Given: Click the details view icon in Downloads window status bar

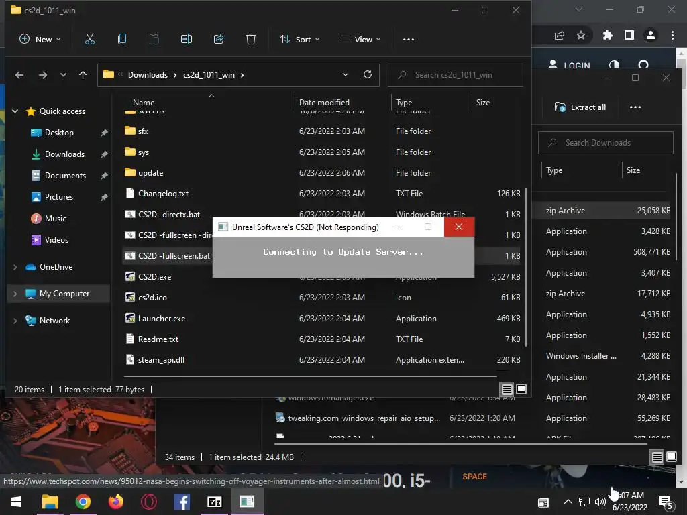Looking at the screenshot, I should coord(657,457).
